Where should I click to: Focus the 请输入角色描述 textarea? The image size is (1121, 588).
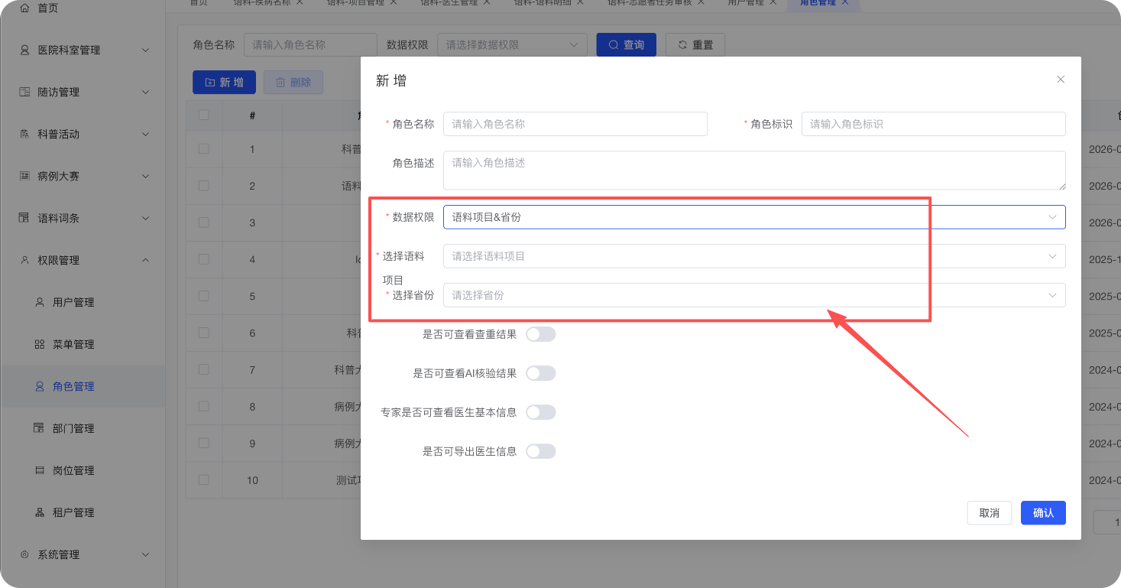[x=754, y=170]
